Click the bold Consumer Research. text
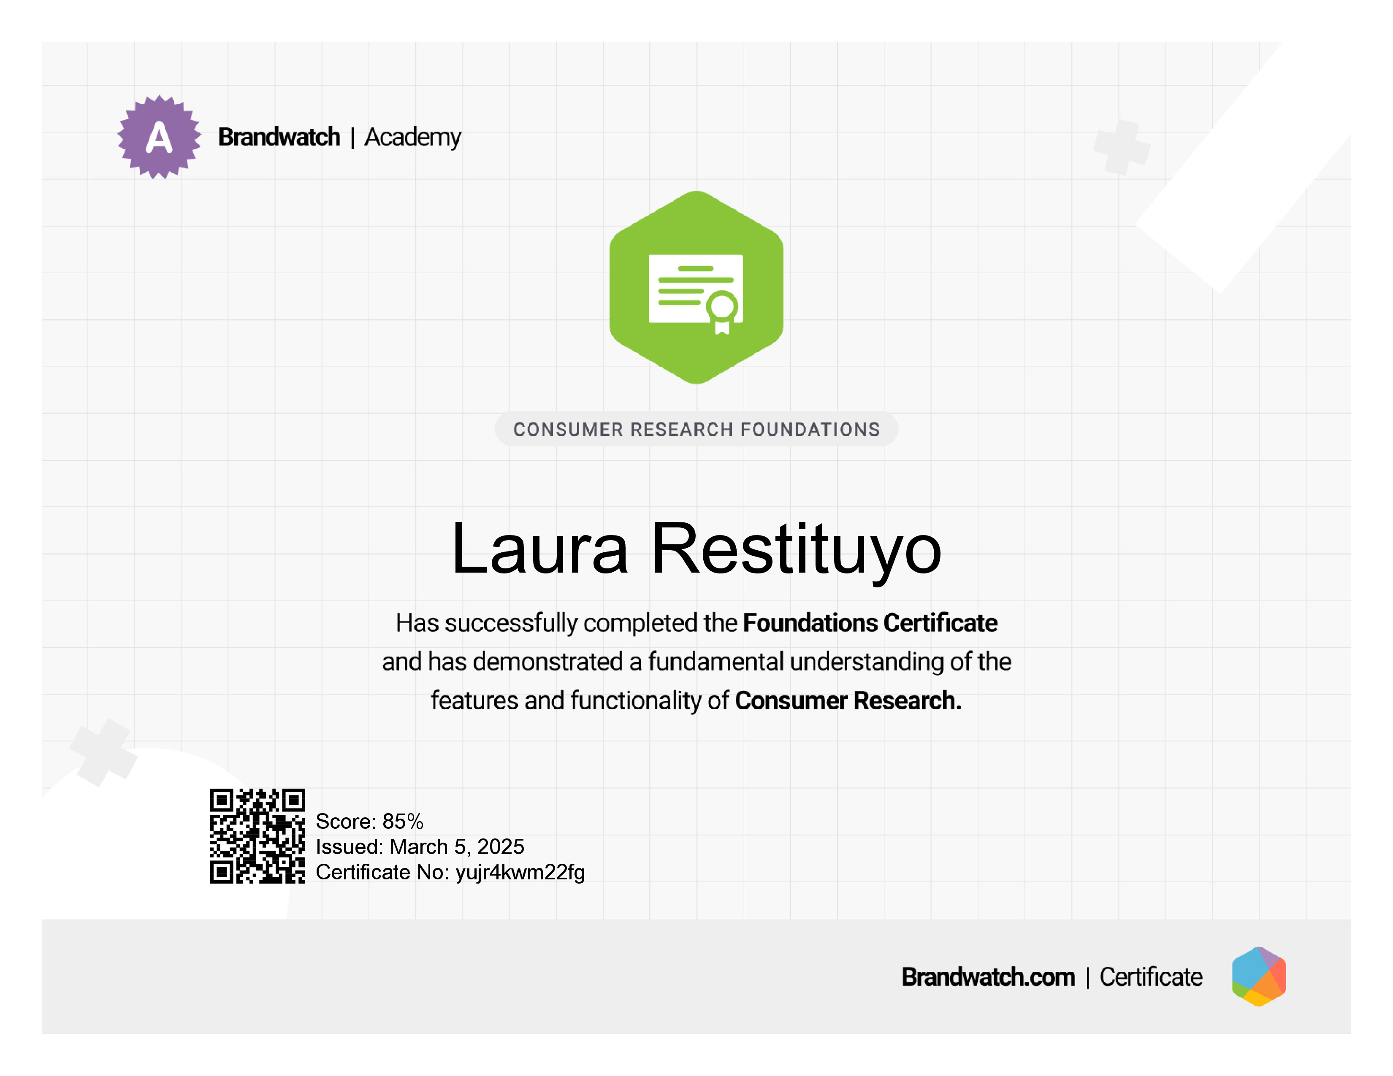1393x1076 pixels. coord(848,700)
